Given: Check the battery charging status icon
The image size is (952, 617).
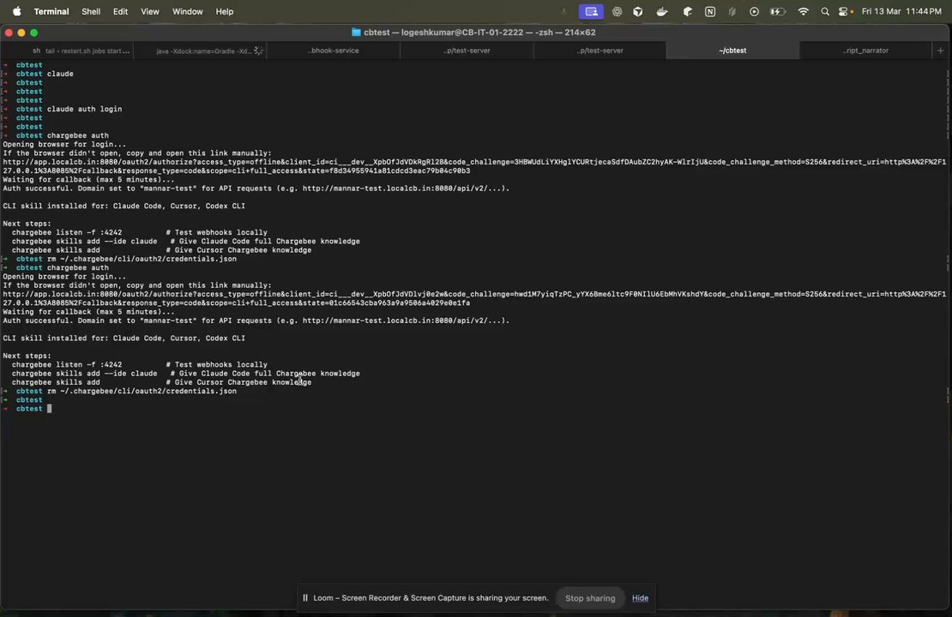Looking at the screenshot, I should 778,11.
